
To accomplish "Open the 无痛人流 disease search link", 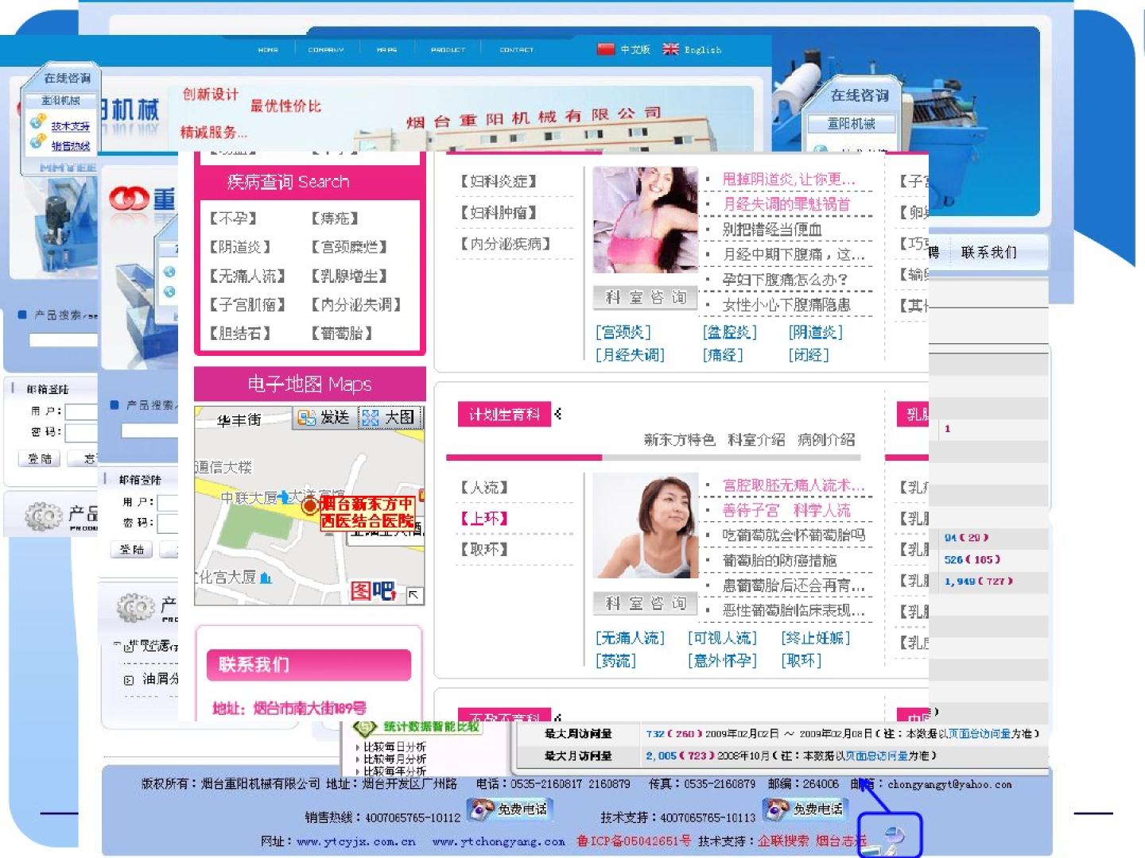I will (x=247, y=276).
